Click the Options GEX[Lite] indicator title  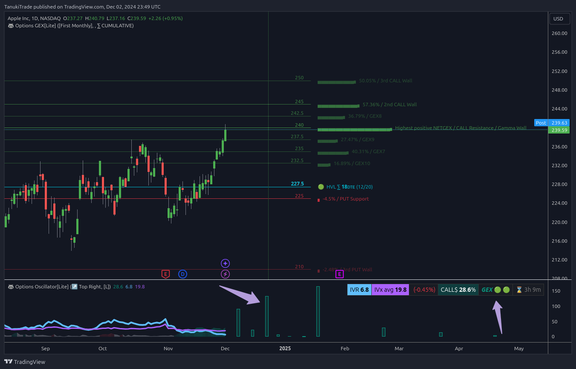[70, 26]
